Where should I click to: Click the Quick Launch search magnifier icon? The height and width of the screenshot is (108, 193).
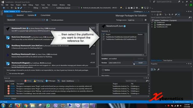point(179,1)
